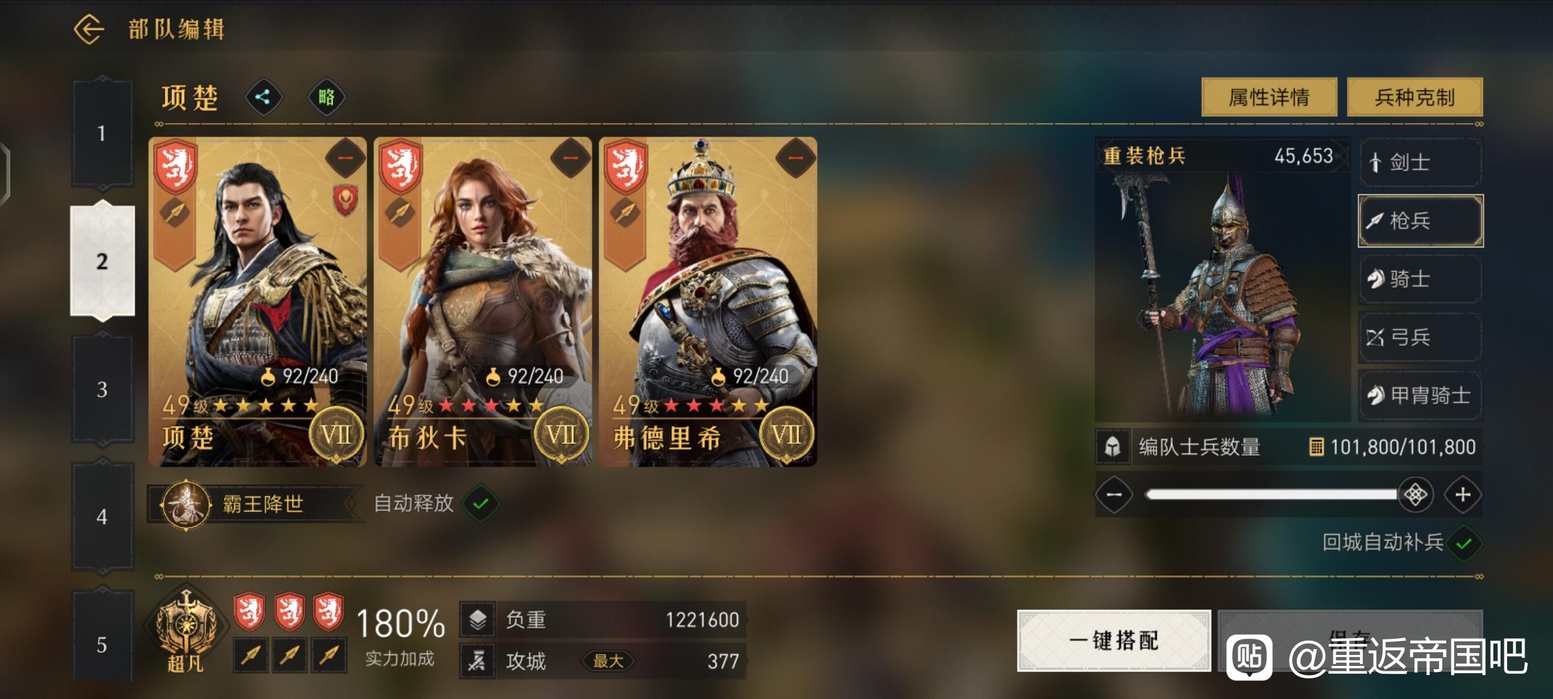Tap the 超凡 emblem badge
The height and width of the screenshot is (699, 1553).
(x=186, y=631)
